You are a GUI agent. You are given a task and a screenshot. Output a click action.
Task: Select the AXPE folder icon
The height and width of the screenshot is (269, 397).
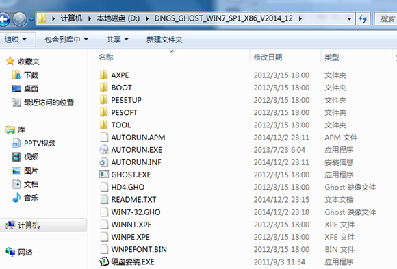click(x=103, y=75)
